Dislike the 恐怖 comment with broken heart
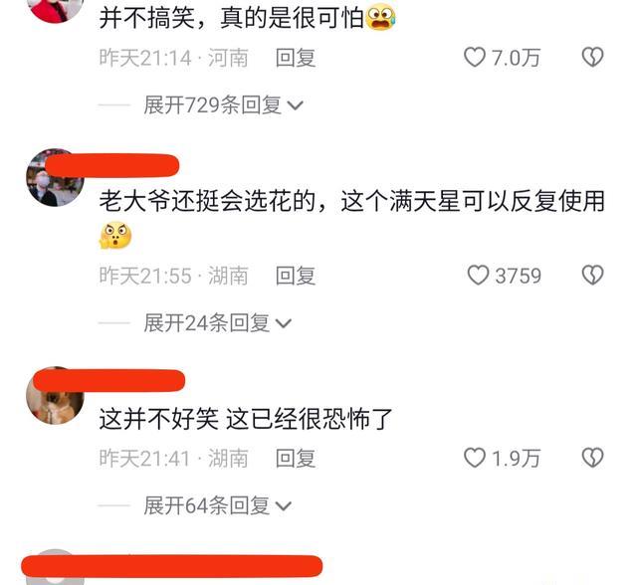 coord(593,458)
